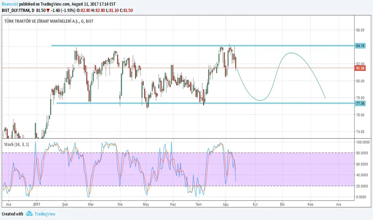Click the 2017 time axis label

coord(37,204)
